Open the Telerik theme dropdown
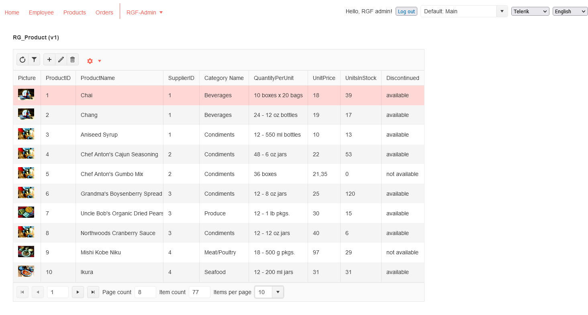 [530, 11]
